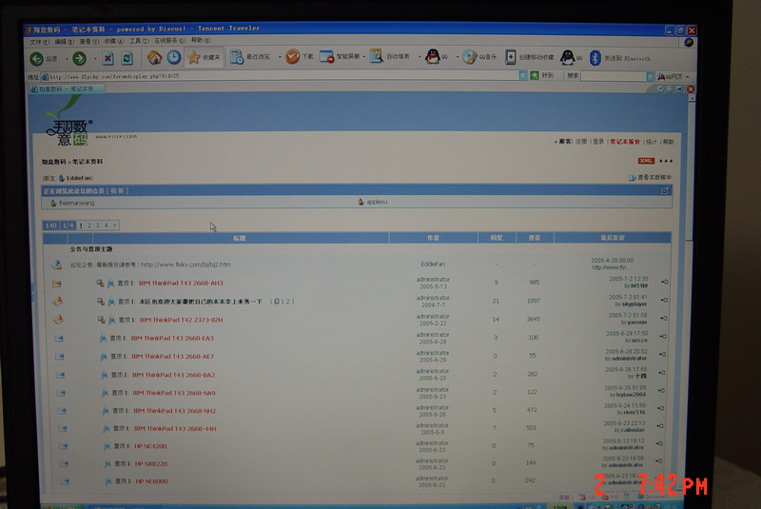Click the next page arrow in pagination
This screenshot has width=761, height=509.
tap(114, 225)
